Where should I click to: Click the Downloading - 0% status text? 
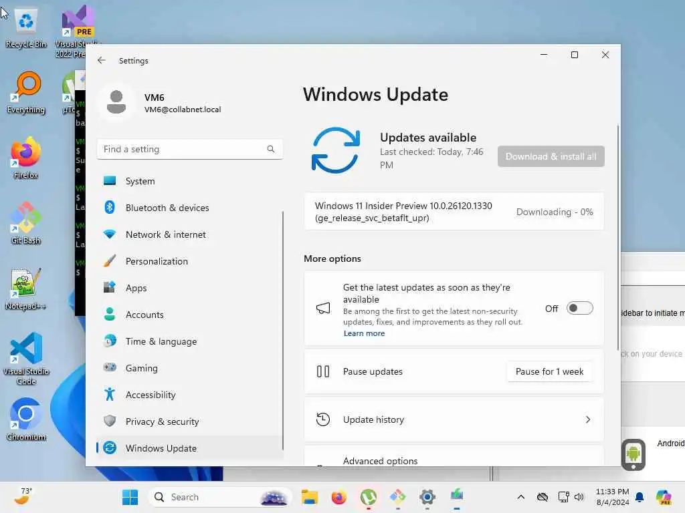(x=555, y=212)
